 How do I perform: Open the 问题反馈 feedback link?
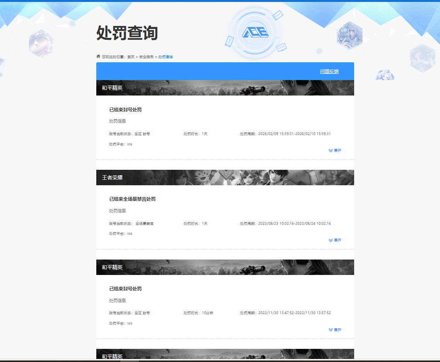tap(329, 72)
